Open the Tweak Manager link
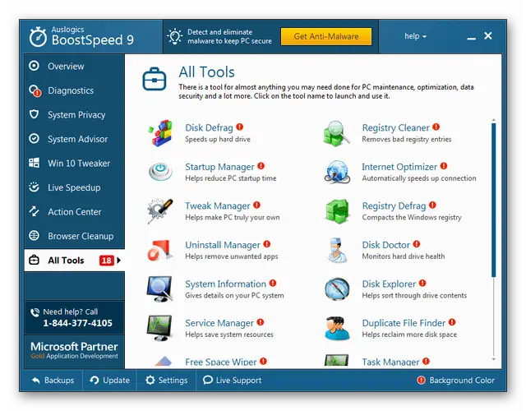This screenshot has height=411, width=526. point(218,205)
